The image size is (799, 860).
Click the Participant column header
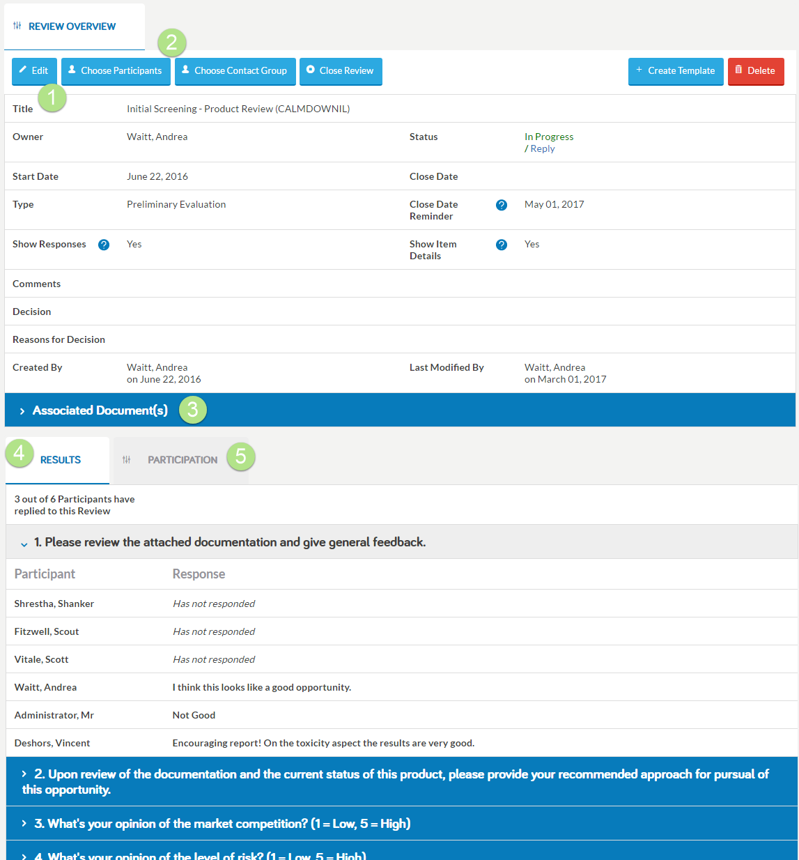click(45, 574)
